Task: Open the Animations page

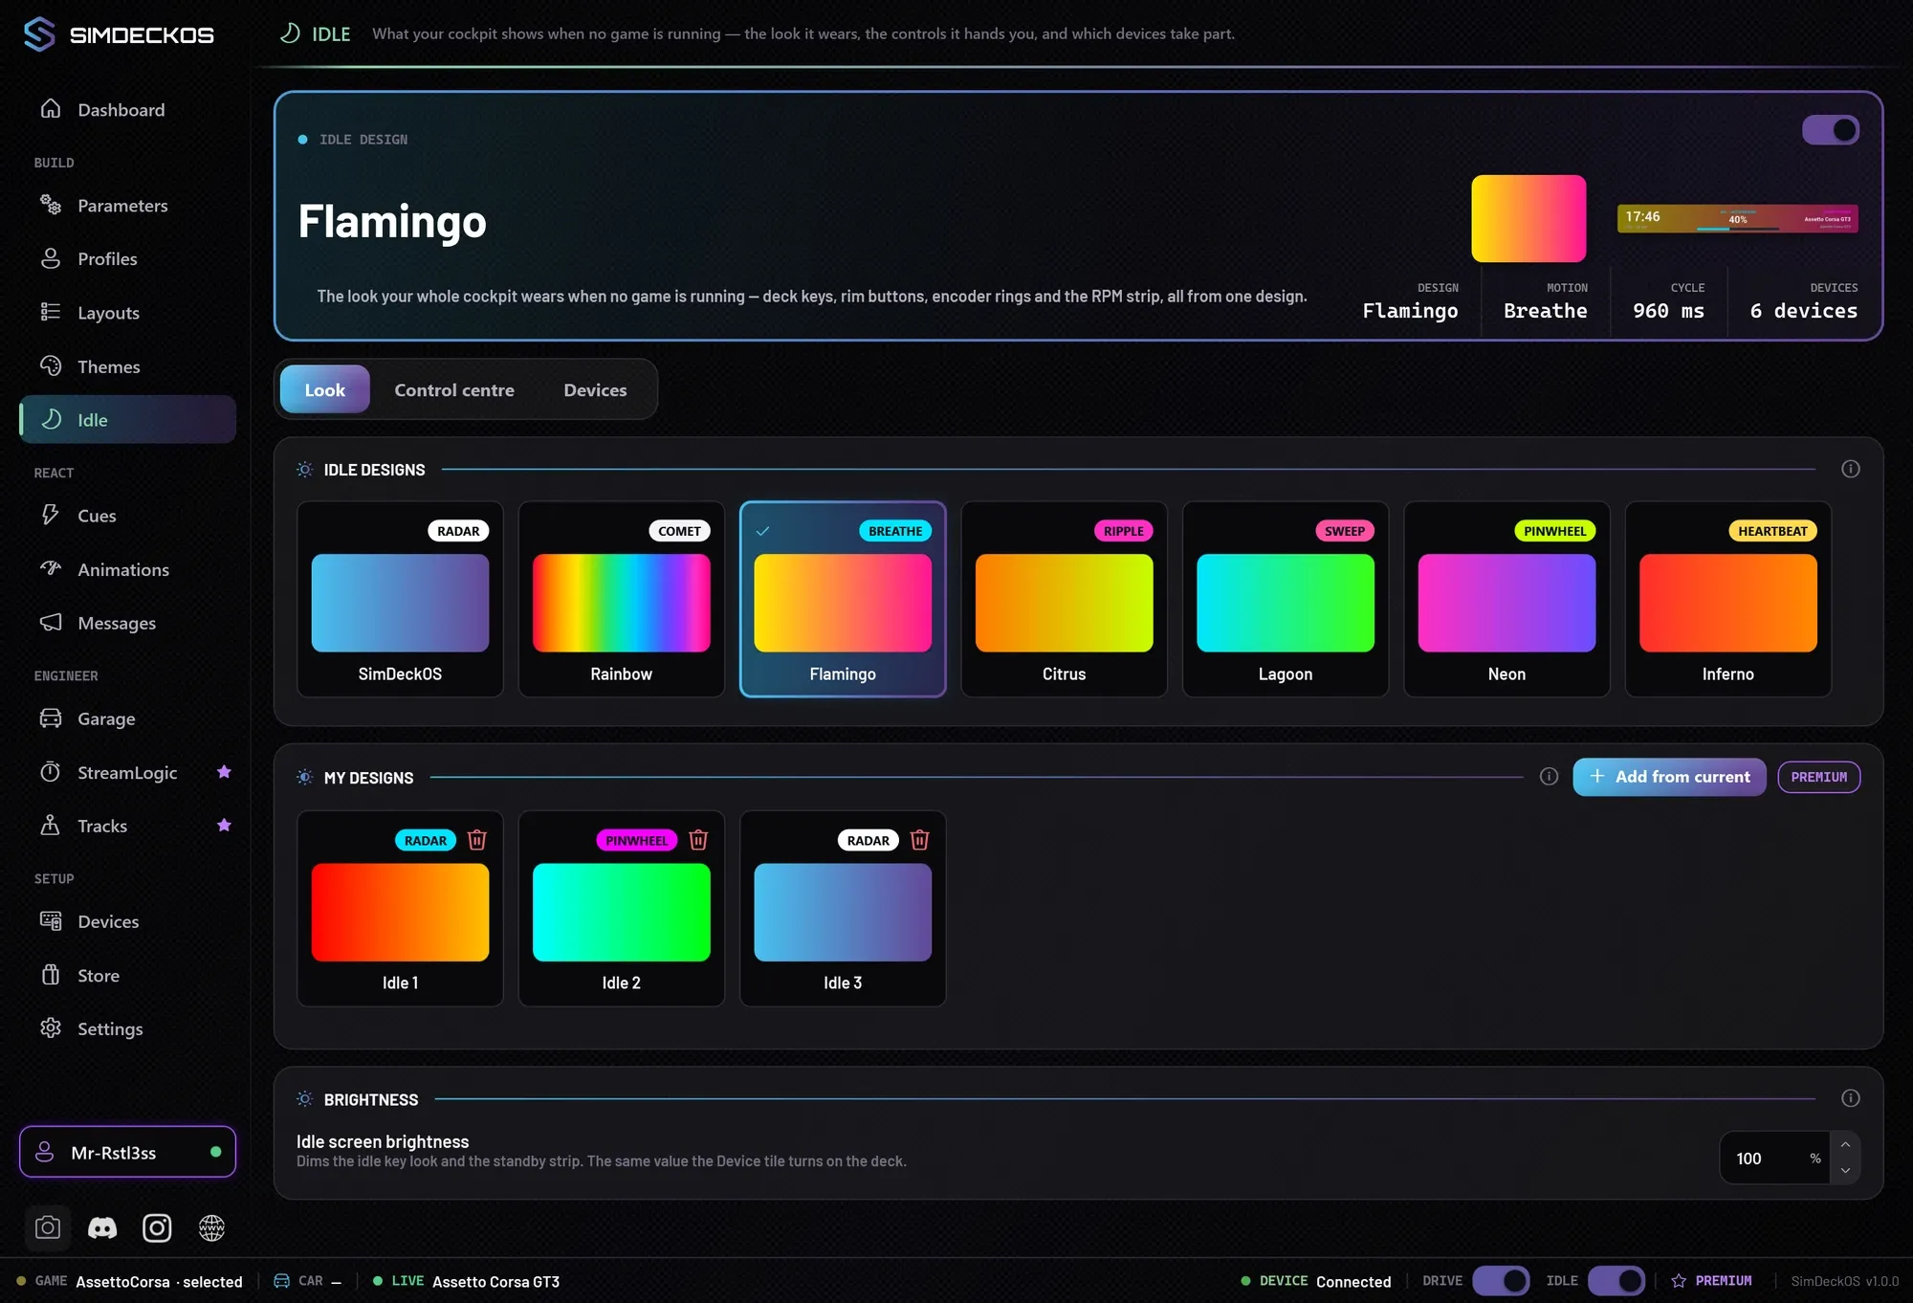Action: 127,569
